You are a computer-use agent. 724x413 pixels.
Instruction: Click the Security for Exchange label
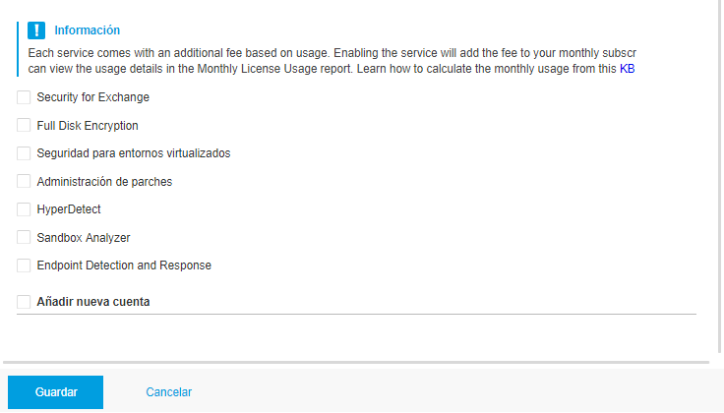tap(93, 97)
